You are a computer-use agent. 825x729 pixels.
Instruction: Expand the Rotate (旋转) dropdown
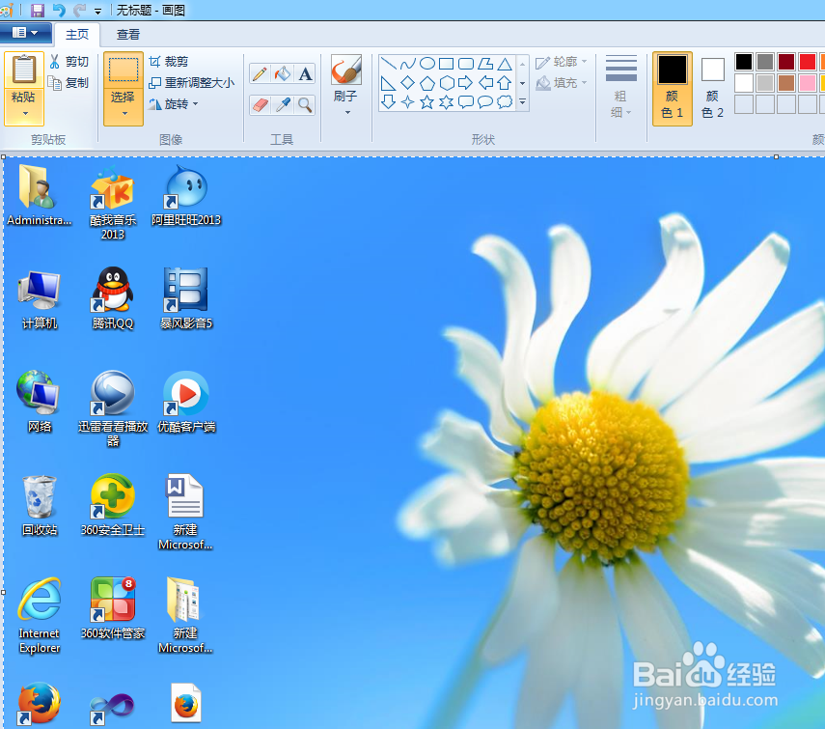[195, 104]
